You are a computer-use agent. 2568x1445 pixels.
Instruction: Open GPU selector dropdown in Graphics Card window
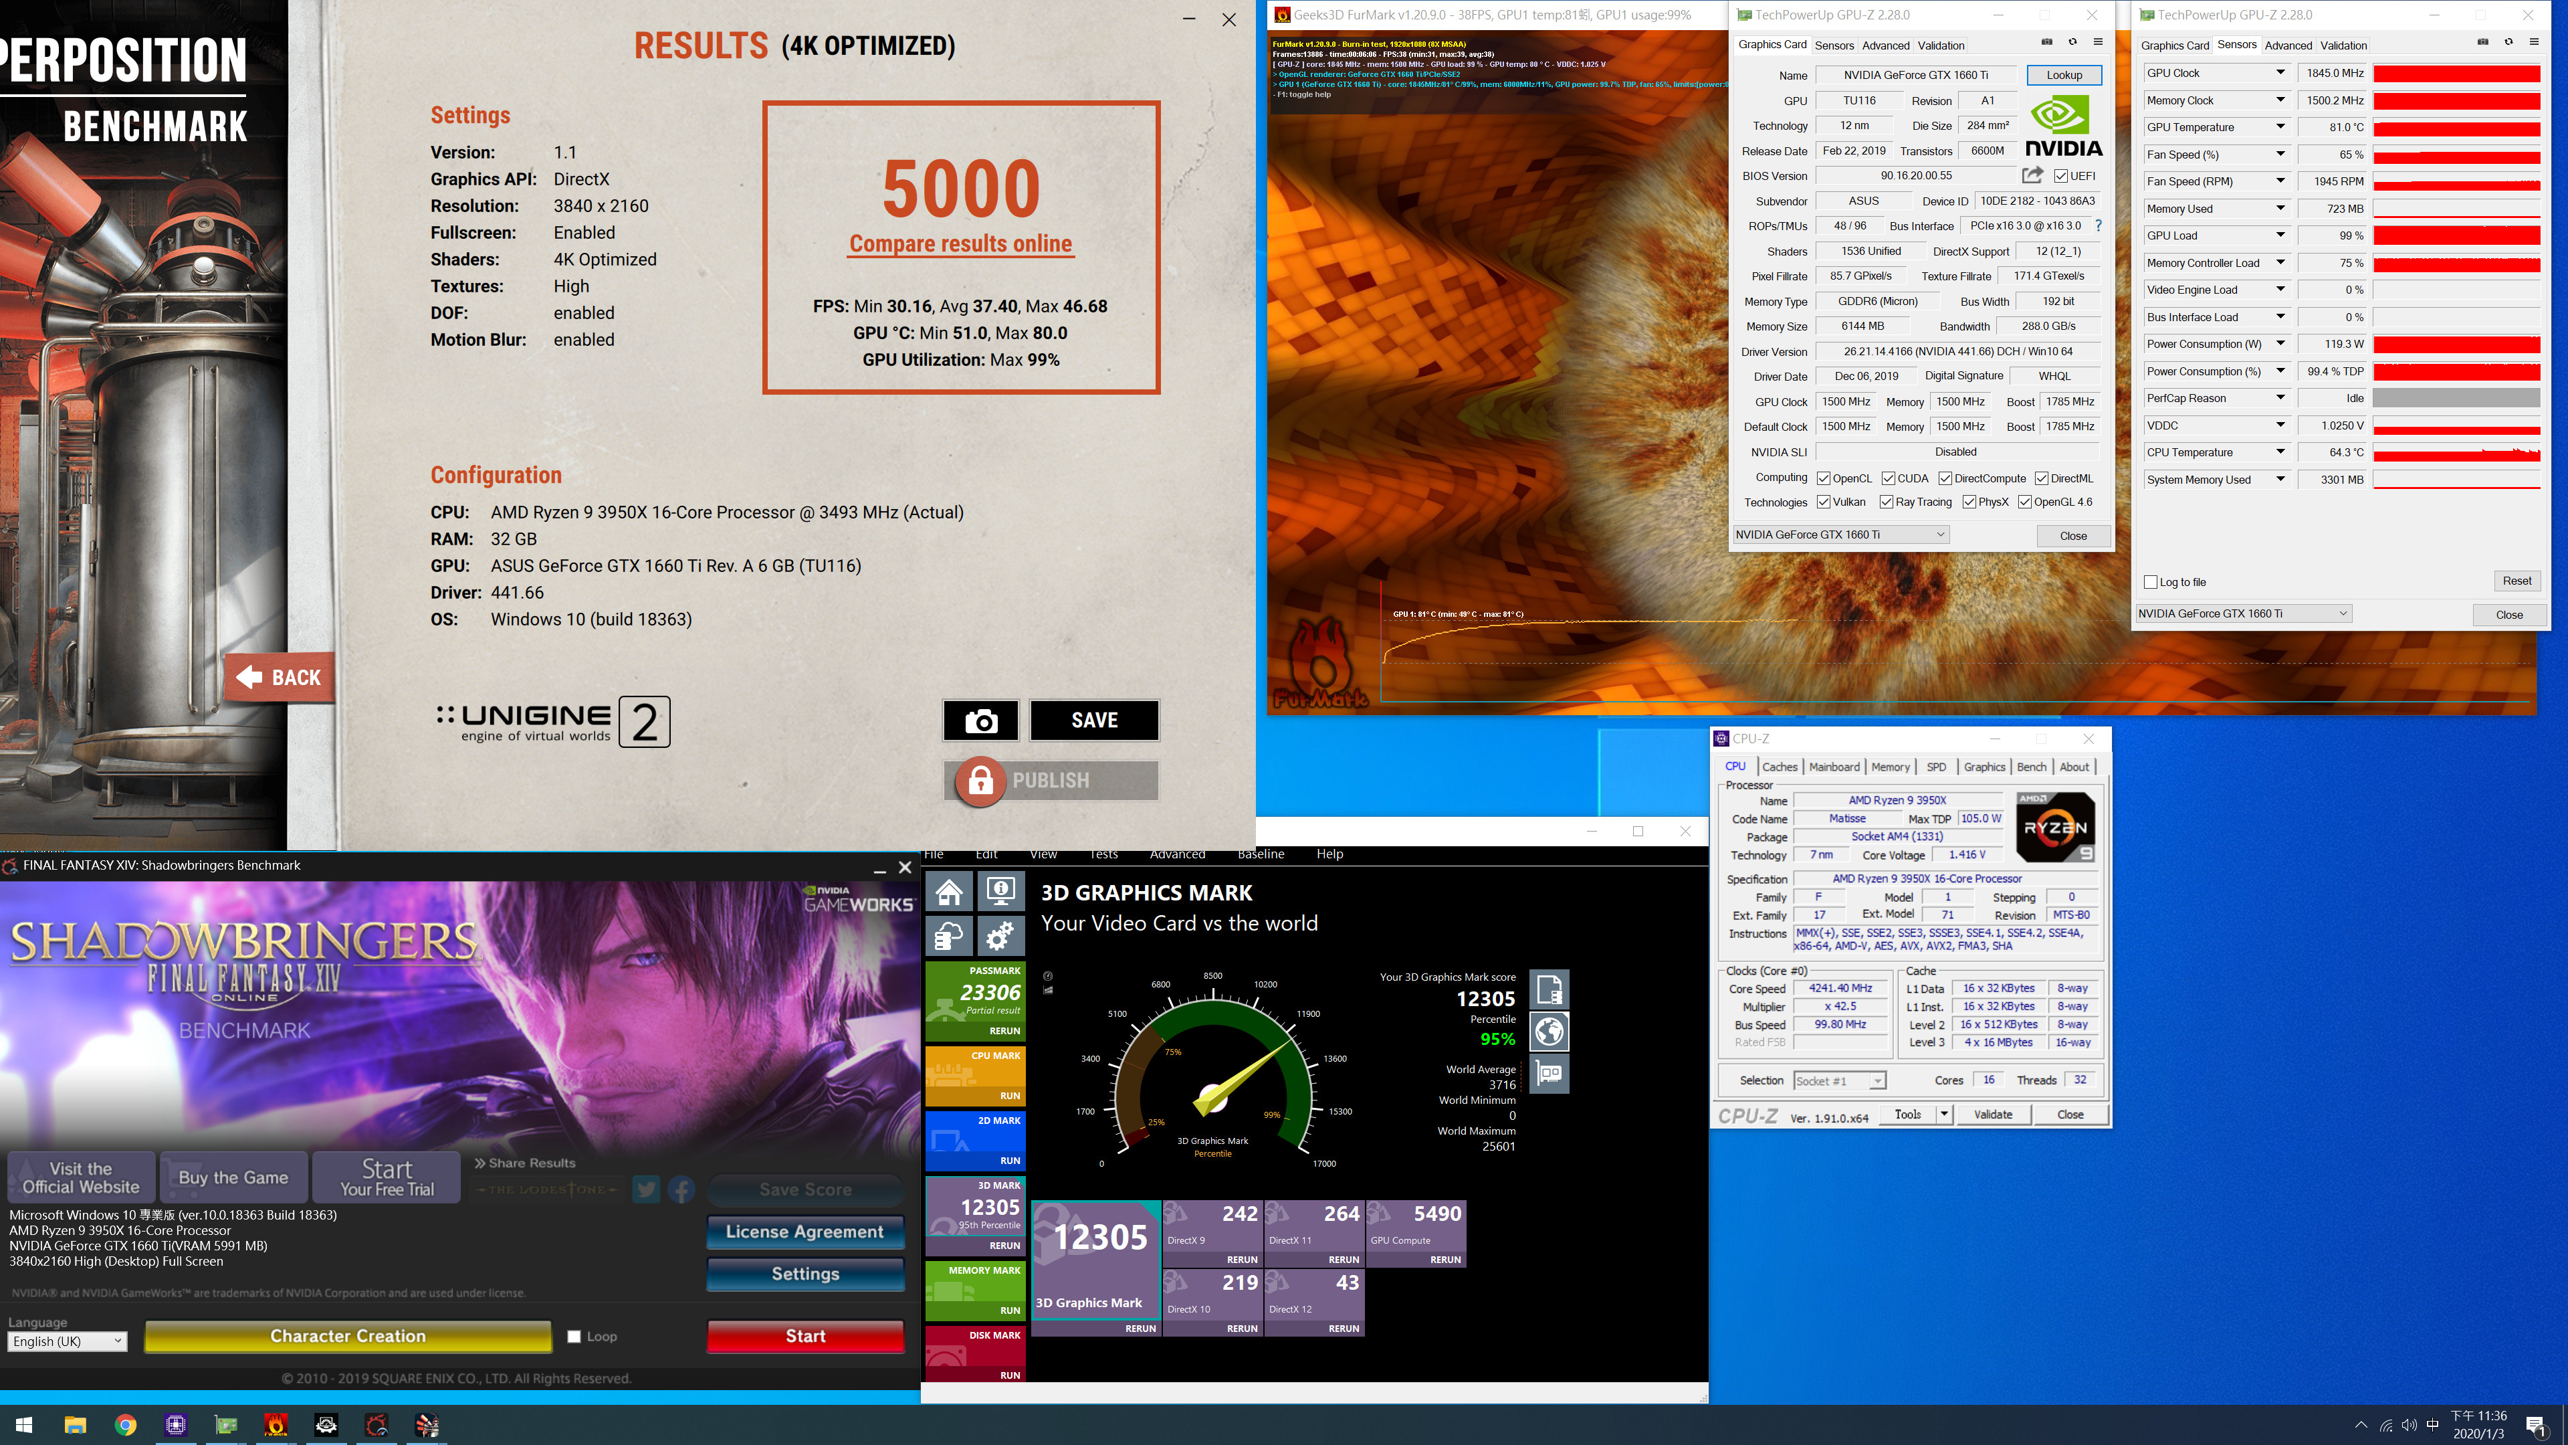pyautogui.click(x=1841, y=535)
